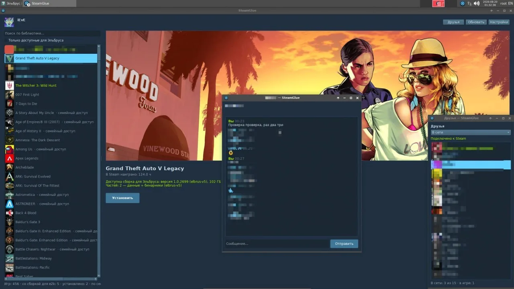Click the iEvE profile avatar
The image size is (514, 289).
point(9,22)
